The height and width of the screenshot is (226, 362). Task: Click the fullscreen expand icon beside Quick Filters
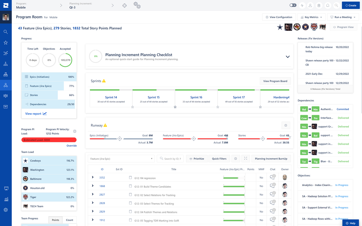pos(245,159)
